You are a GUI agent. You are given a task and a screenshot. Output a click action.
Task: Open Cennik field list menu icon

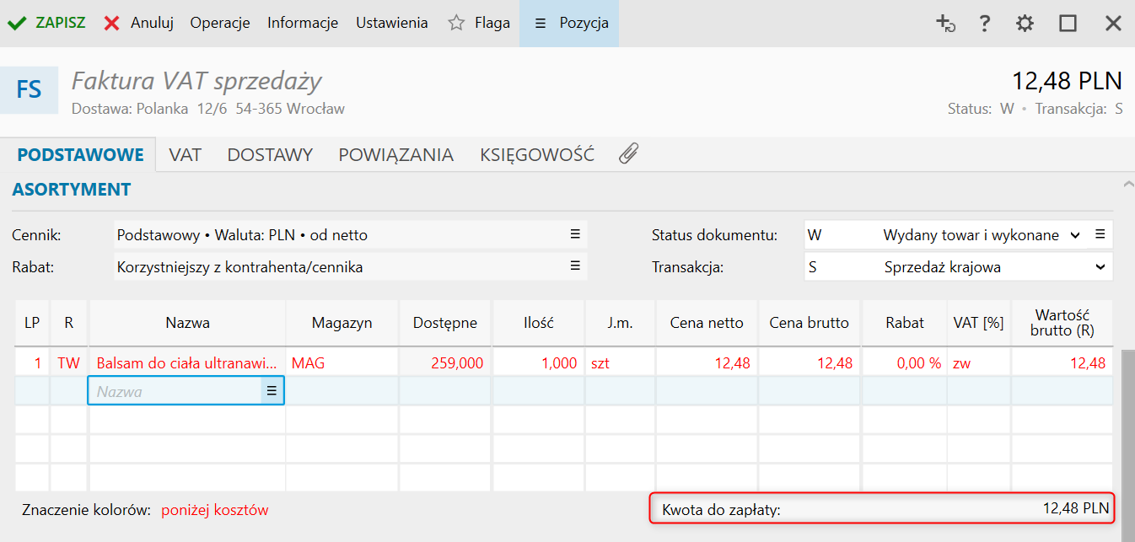click(x=575, y=234)
